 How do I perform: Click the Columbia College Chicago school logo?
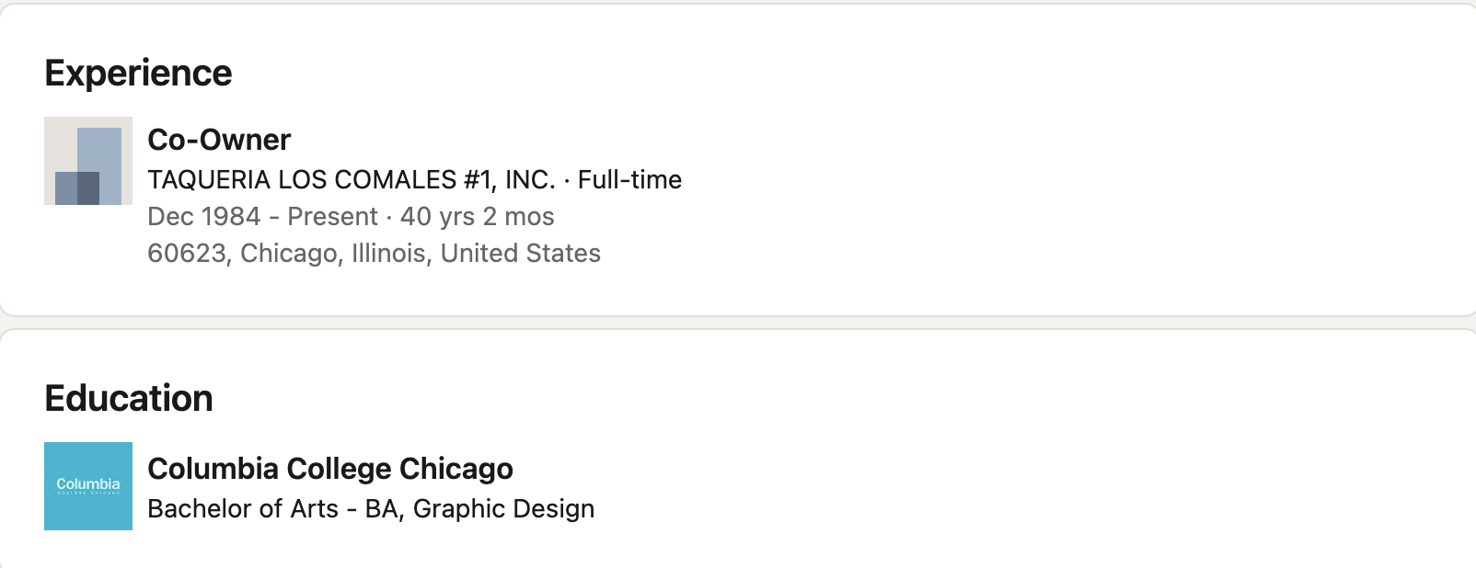click(x=87, y=486)
